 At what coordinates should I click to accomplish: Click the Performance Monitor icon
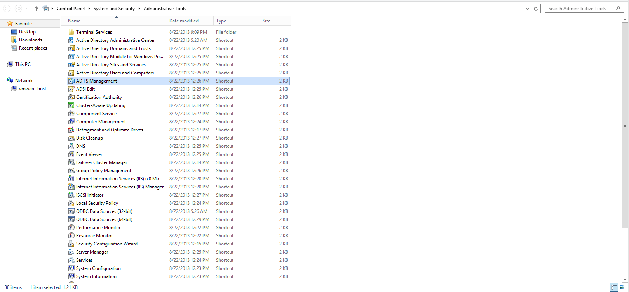pos(71,228)
